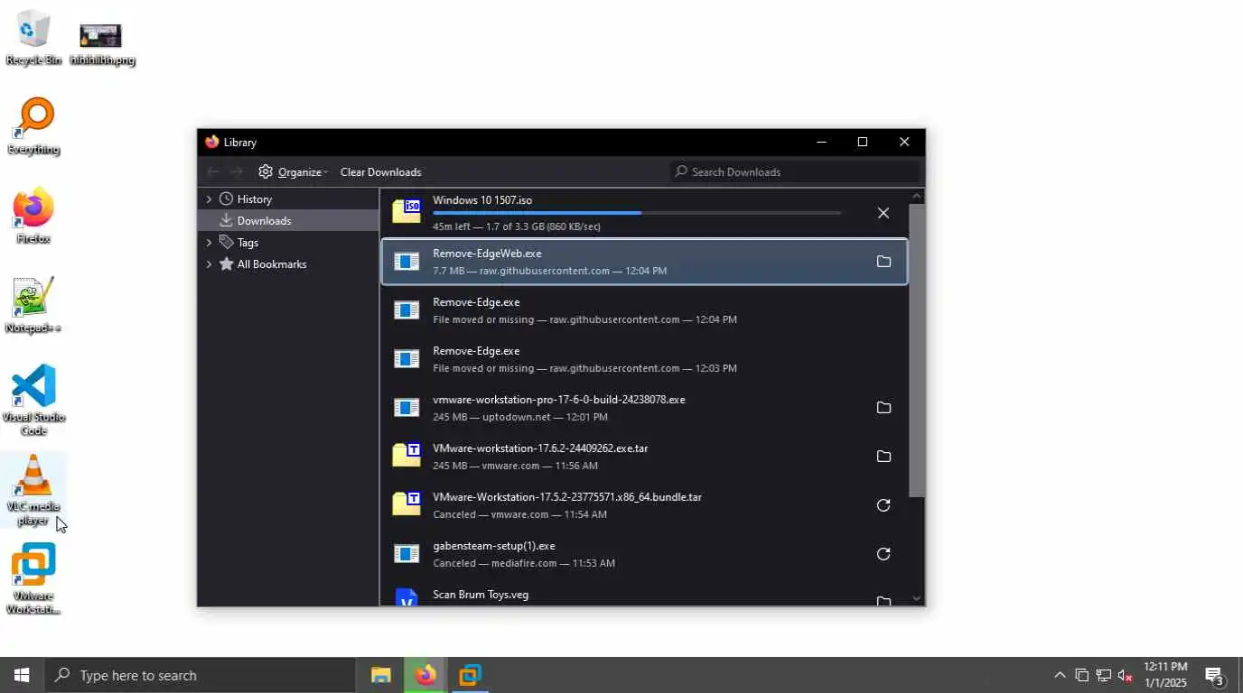Select the VLC media player desktop shortcut

(x=33, y=490)
